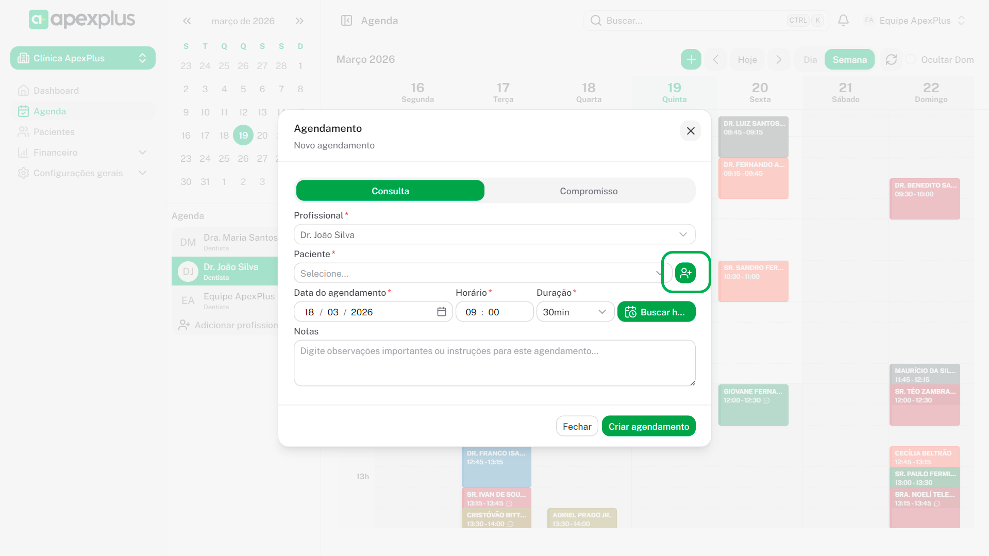989x556 pixels.
Task: Go to previous month in mini calendar
Action: click(187, 21)
